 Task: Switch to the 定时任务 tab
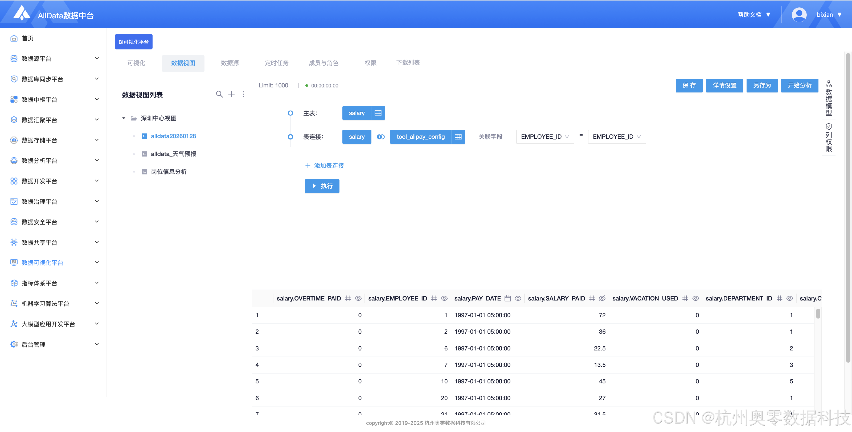pos(277,63)
